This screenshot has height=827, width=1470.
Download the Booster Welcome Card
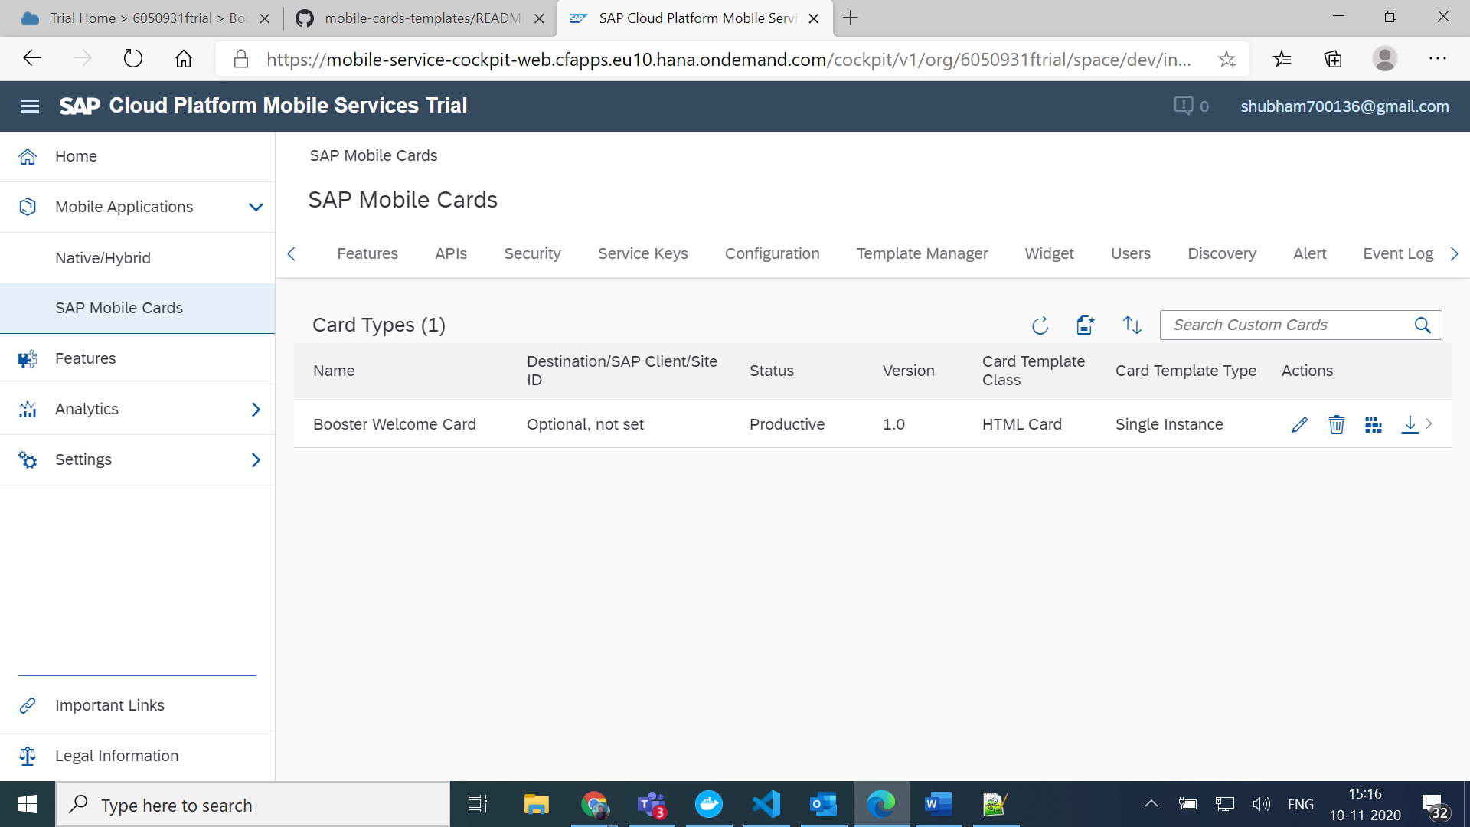click(1410, 424)
